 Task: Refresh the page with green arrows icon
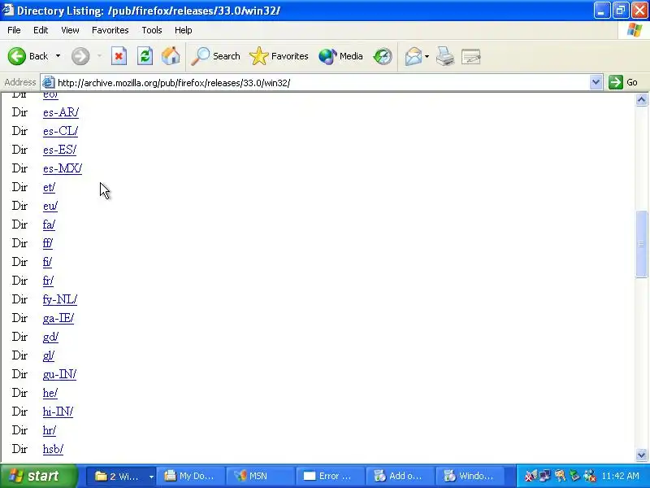(145, 56)
